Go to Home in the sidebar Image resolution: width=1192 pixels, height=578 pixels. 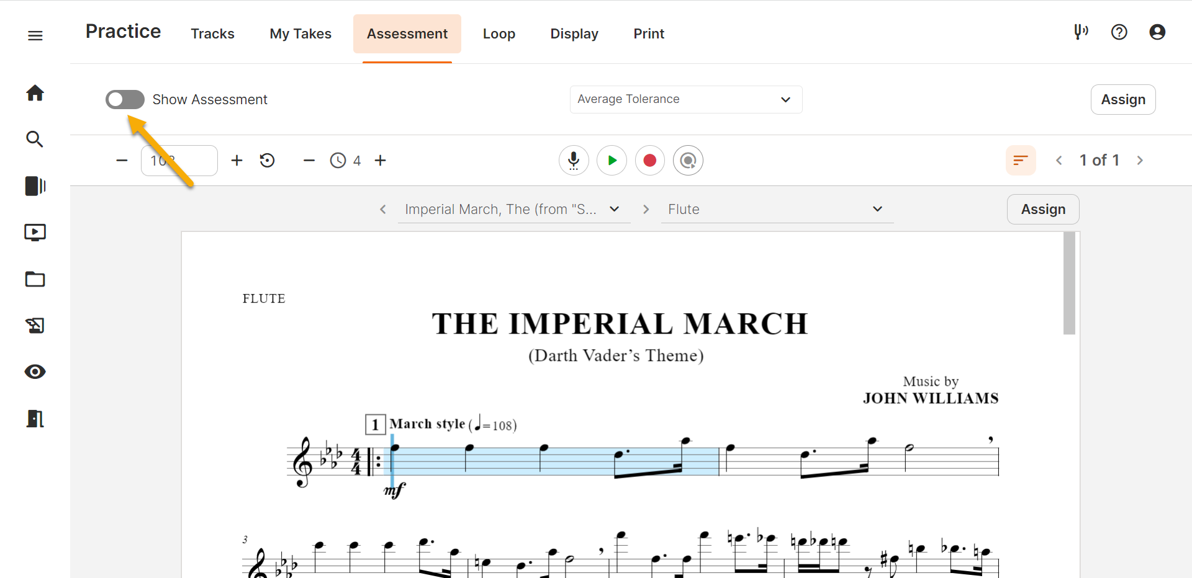point(35,93)
